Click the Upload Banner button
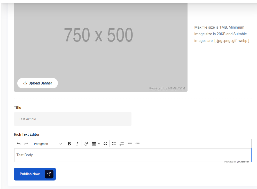Viewport: 257px width, 189px height. [x=37, y=83]
